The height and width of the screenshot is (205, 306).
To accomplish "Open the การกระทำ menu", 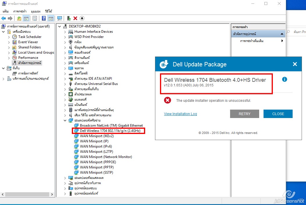I will point(20,11).
